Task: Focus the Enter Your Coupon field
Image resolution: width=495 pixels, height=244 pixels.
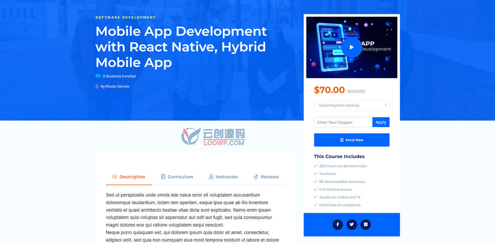Action: pyautogui.click(x=343, y=122)
